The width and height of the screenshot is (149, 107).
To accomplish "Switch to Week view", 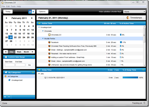I will (x=19, y=52).
